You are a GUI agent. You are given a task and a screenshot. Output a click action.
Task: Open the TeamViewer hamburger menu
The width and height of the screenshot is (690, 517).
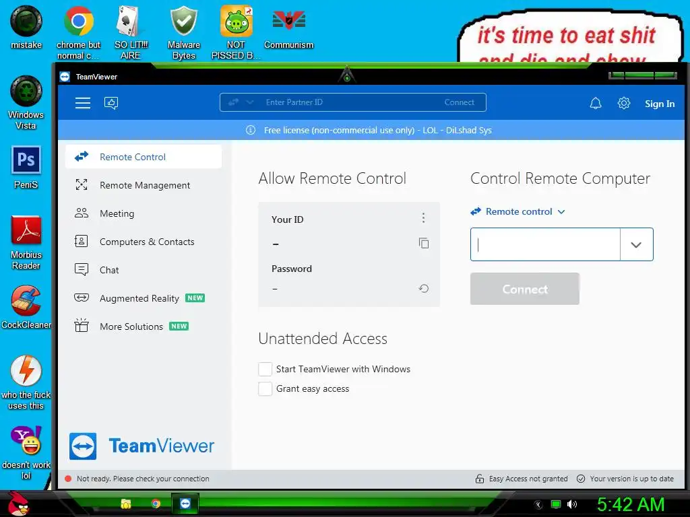tap(83, 103)
